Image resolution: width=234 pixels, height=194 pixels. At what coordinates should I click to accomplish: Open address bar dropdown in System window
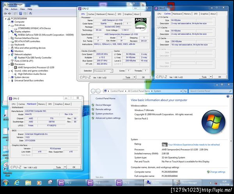tap(181, 91)
